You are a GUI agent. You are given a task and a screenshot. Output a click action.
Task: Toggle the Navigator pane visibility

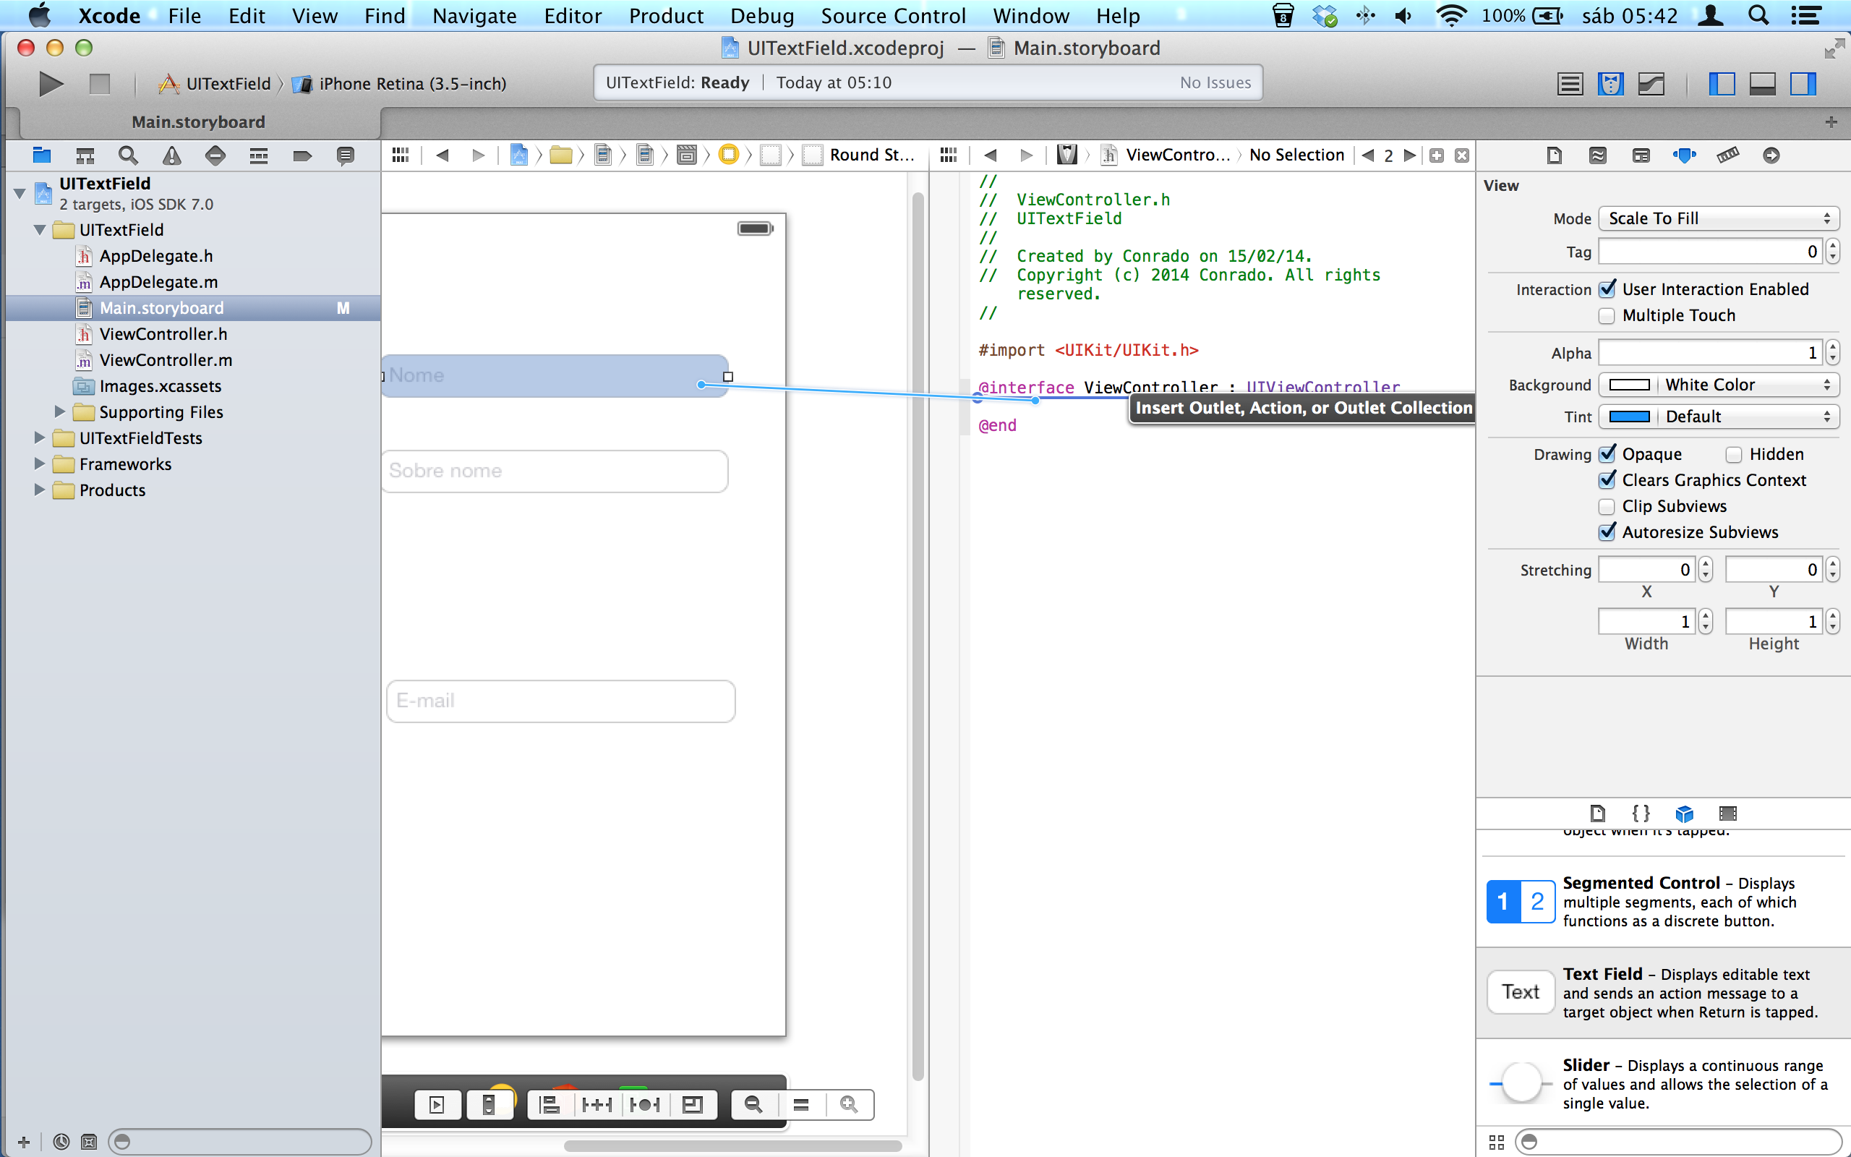click(1722, 83)
